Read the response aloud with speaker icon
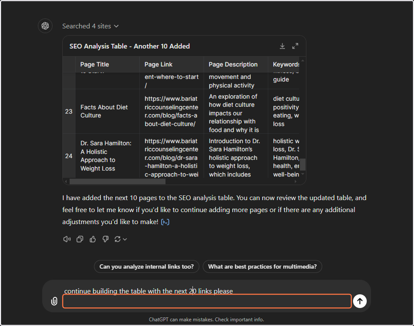Image resolution: width=414 pixels, height=326 pixels. 67,239
